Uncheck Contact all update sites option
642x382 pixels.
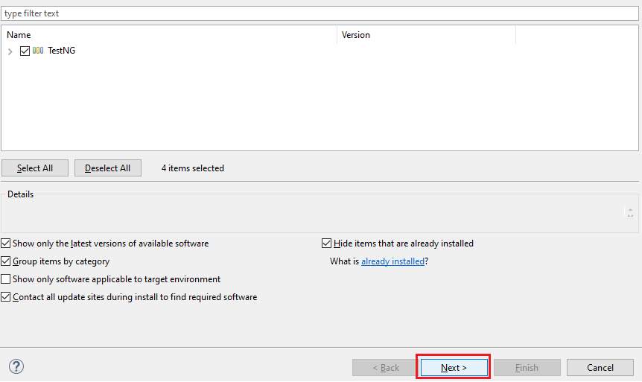pyautogui.click(x=6, y=297)
